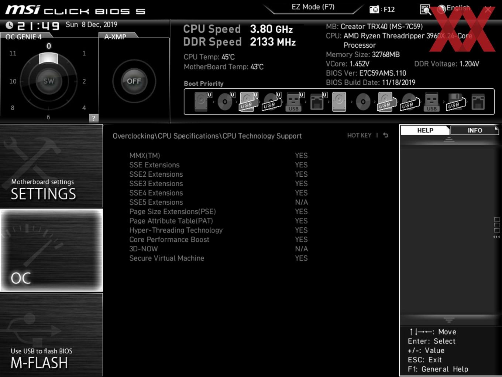Click the clock icon beside the time
502x377 pixels.
click(x=10, y=25)
